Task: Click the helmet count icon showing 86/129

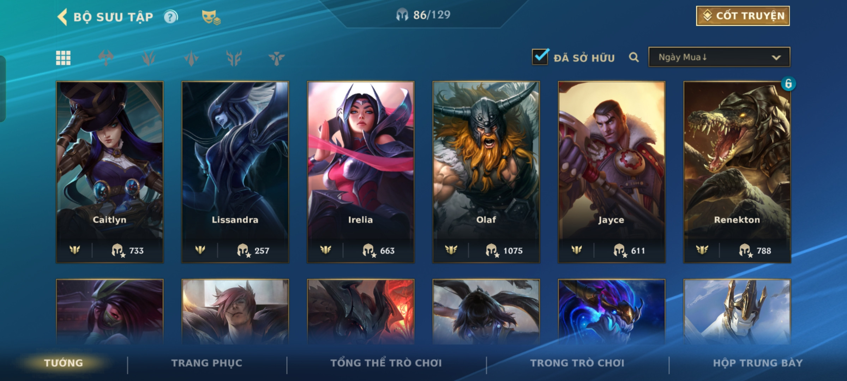Action: (402, 15)
